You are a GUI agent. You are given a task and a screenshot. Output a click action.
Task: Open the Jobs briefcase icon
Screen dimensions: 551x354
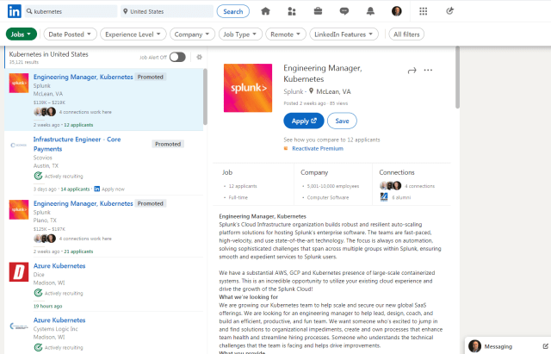[x=318, y=11]
